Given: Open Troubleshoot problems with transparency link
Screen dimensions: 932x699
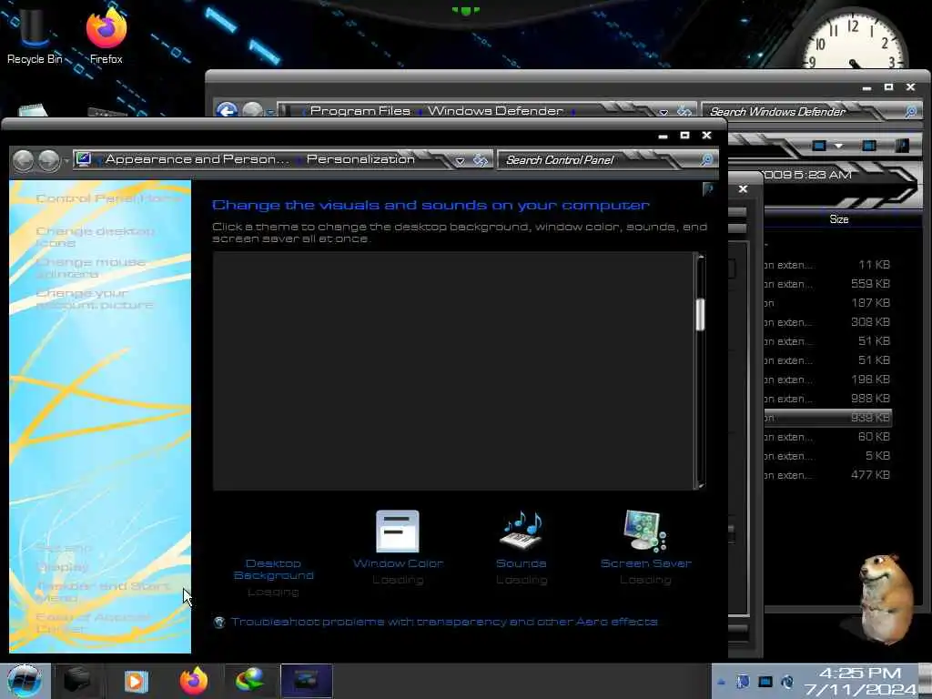Looking at the screenshot, I should coord(444,622).
